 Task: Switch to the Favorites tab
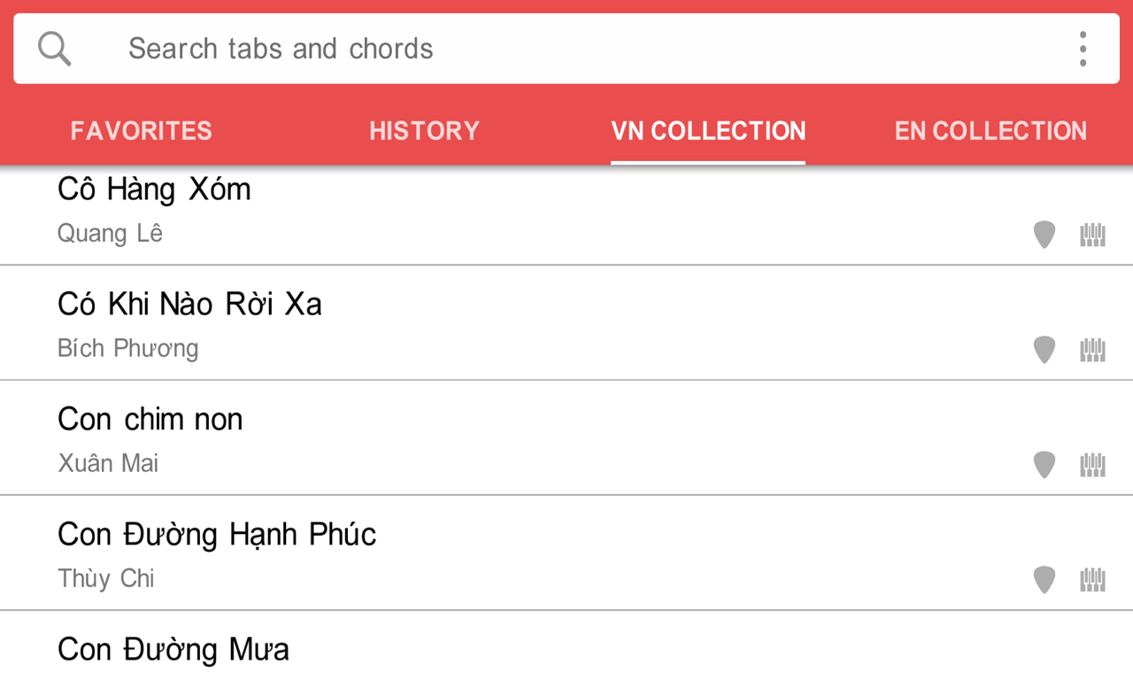(142, 131)
